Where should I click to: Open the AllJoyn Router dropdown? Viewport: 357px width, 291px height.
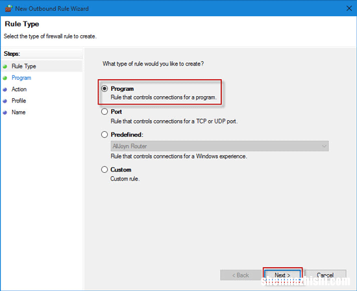219,146
